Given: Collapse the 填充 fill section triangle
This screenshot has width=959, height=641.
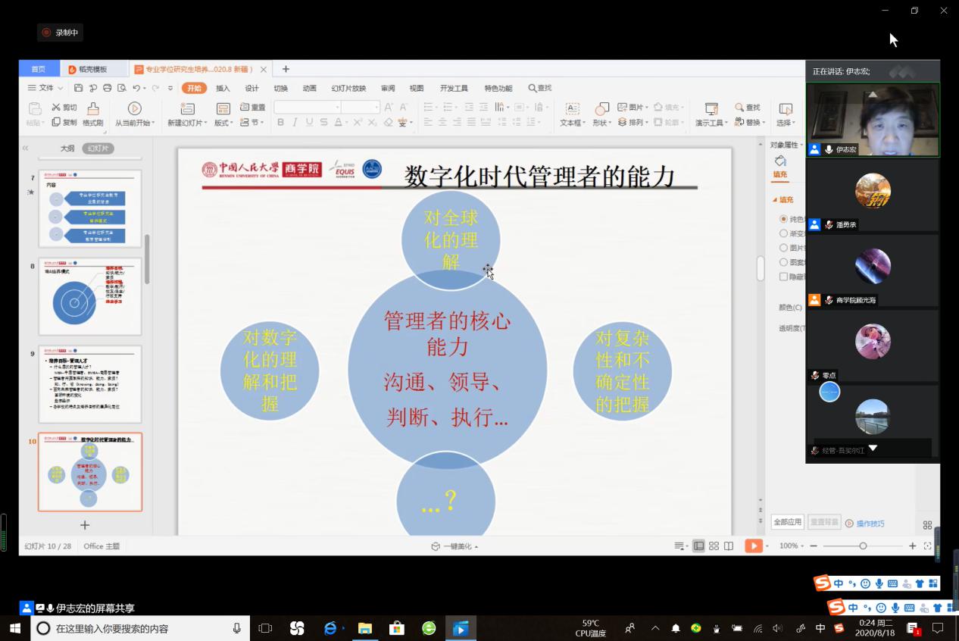Looking at the screenshot, I should [774, 200].
